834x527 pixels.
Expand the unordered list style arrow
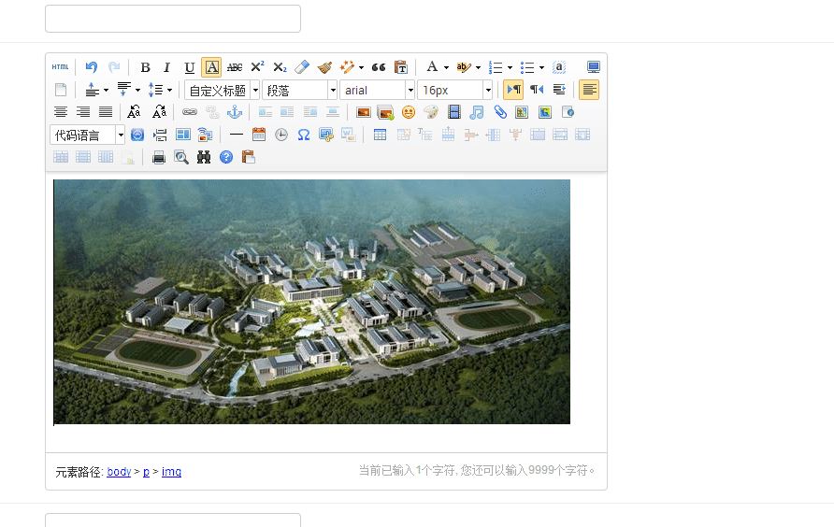(x=542, y=67)
